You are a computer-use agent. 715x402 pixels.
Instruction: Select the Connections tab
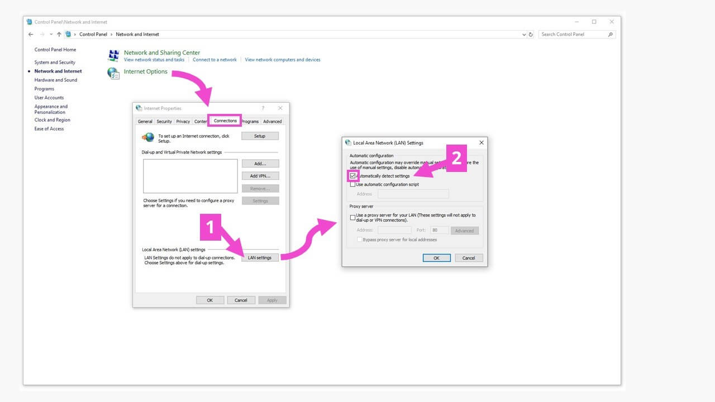click(x=225, y=121)
